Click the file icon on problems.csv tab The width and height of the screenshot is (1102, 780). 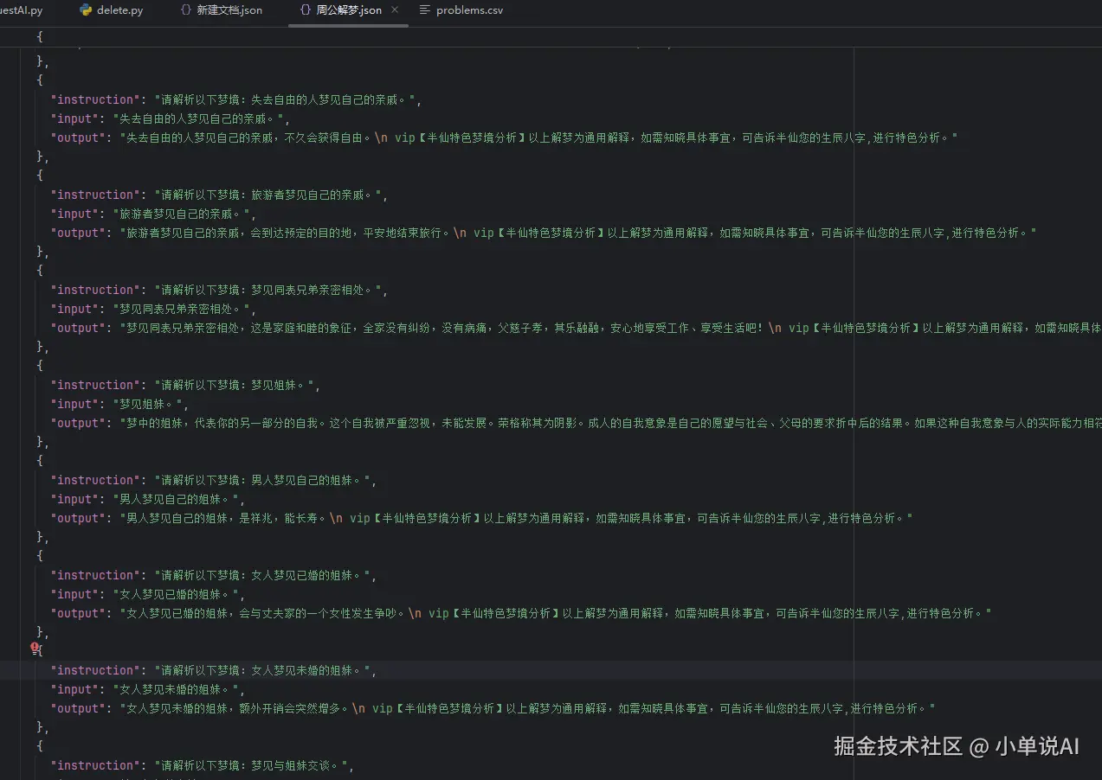point(424,10)
